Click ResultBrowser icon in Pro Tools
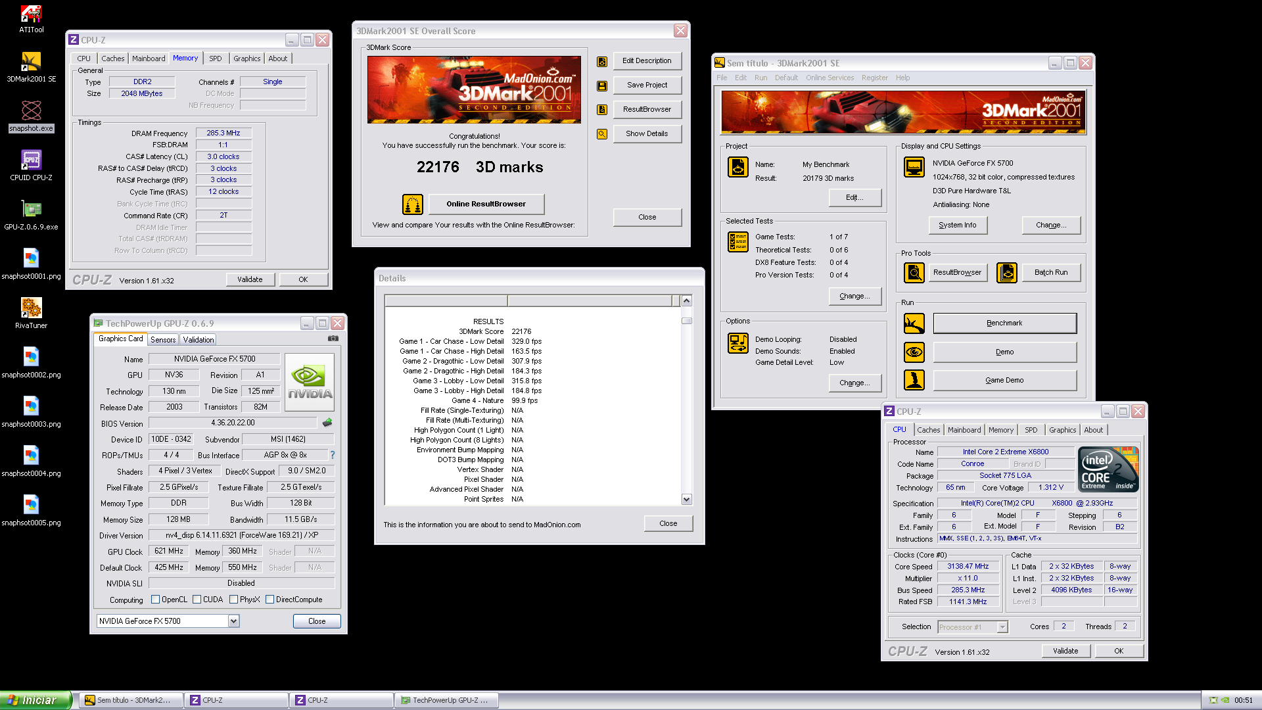 tap(914, 272)
